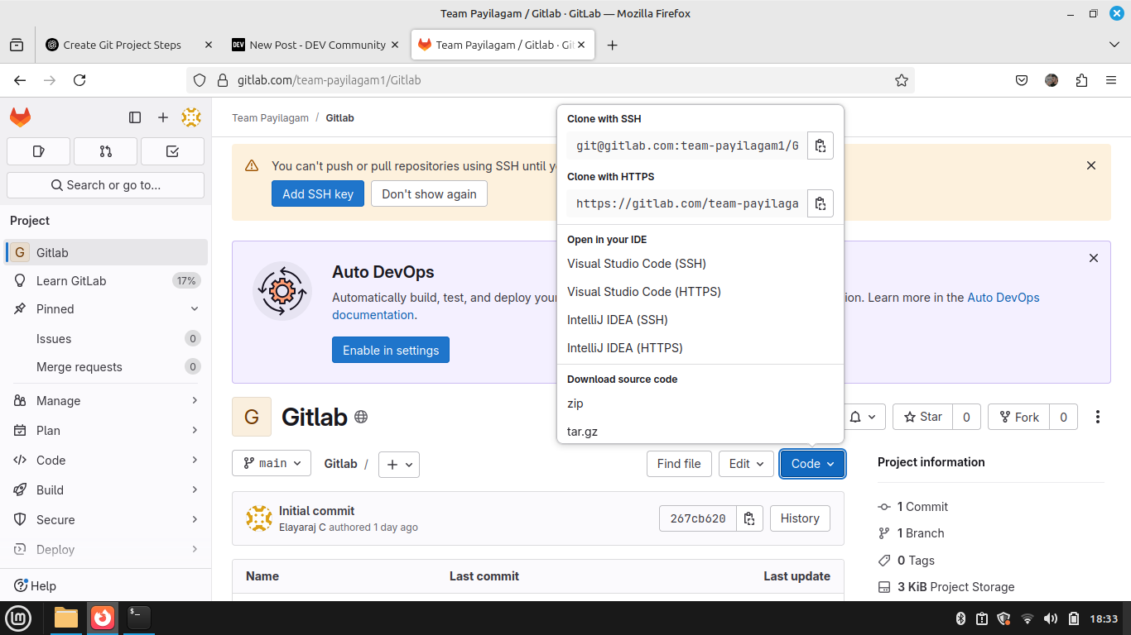Open Firefox account avatar in toolbar
Screen dimensions: 1131x635
[x=1052, y=80]
